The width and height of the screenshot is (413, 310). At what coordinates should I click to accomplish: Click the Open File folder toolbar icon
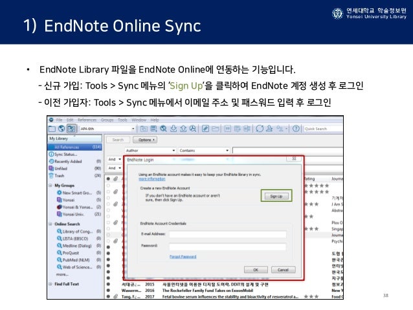click(x=216, y=129)
